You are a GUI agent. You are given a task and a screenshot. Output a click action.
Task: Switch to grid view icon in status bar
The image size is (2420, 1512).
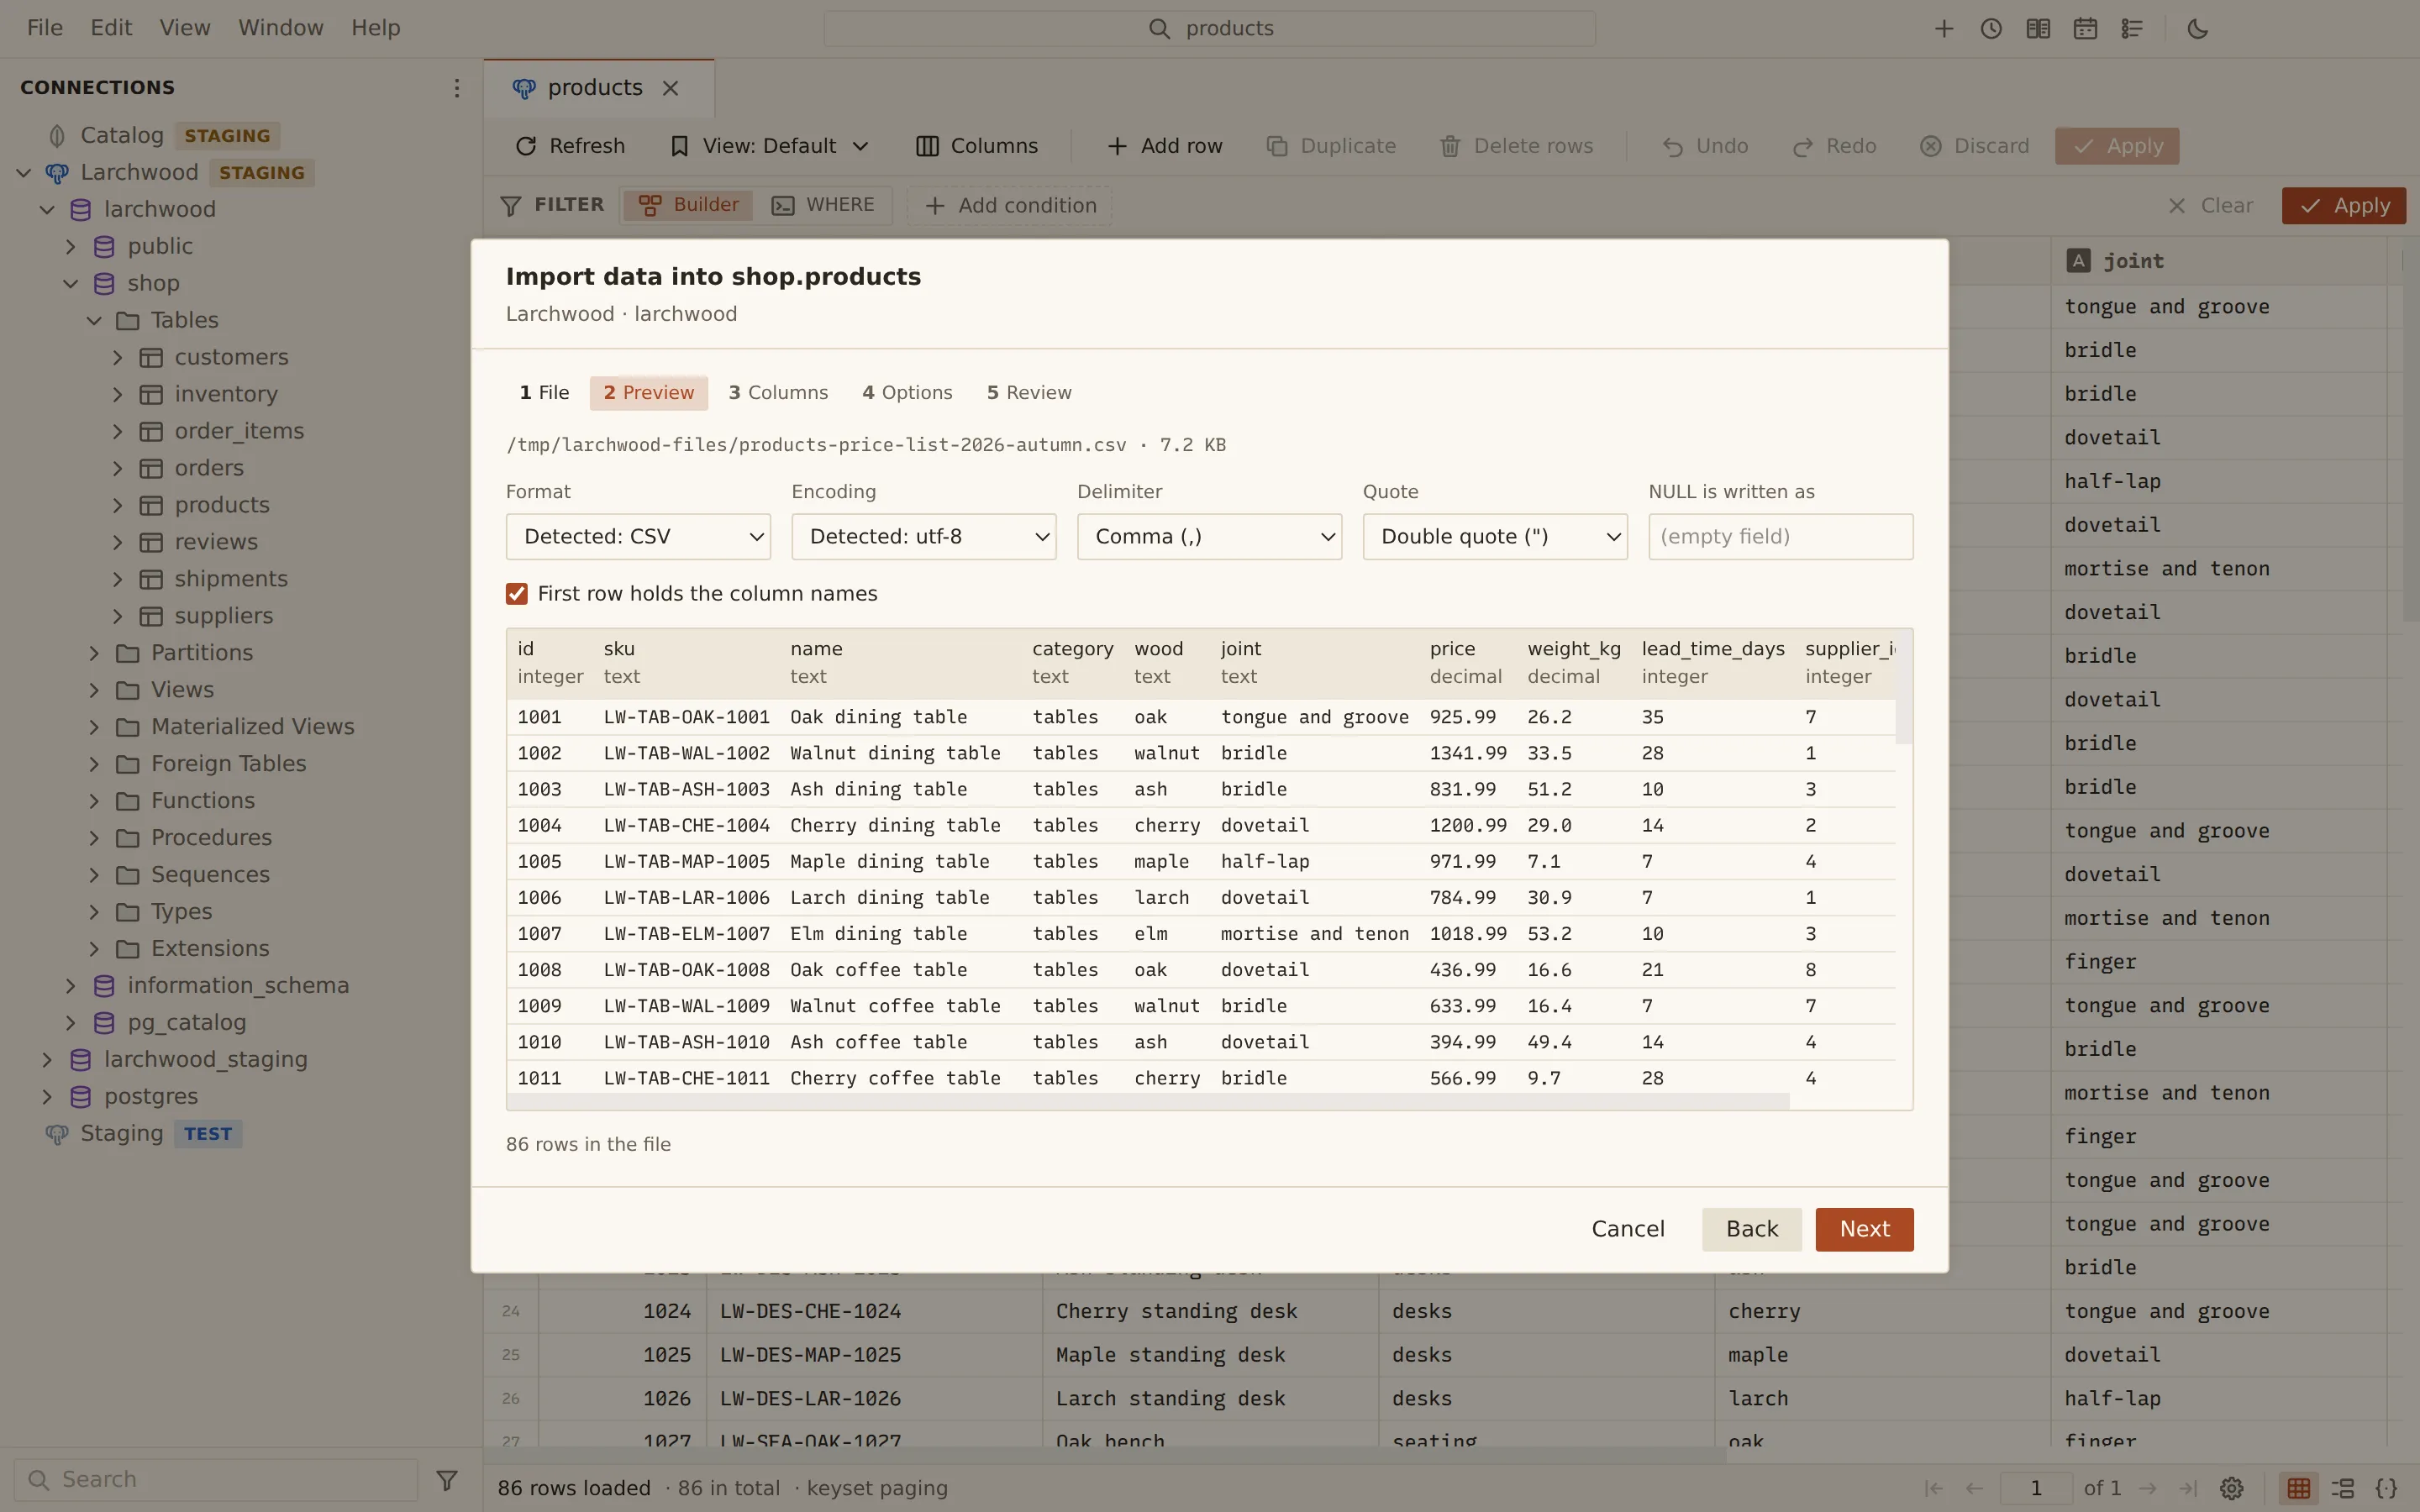pos(2299,1488)
